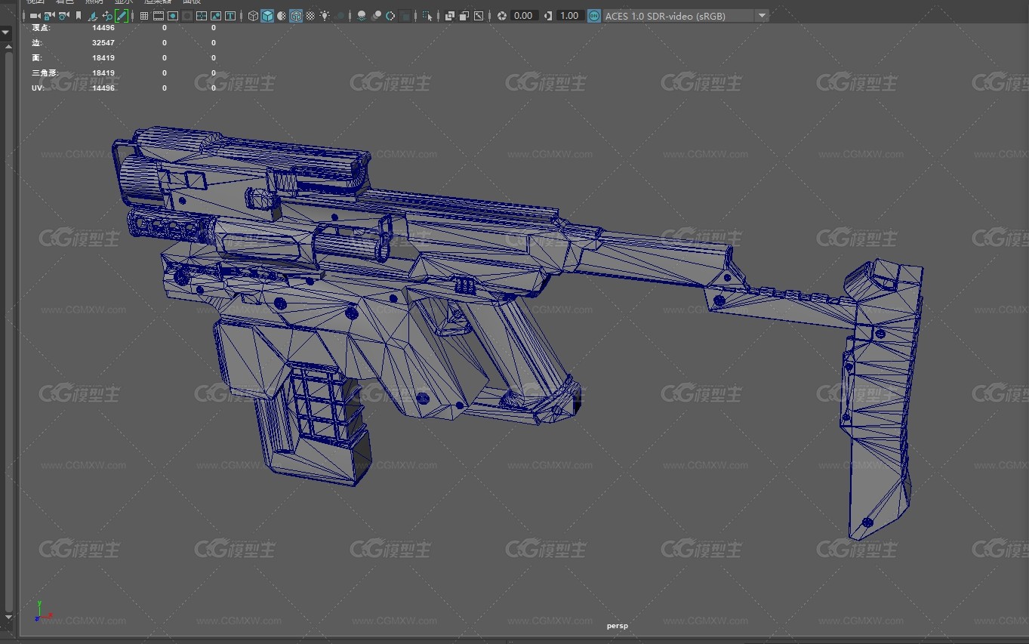Open the ACES 1.0 SDR-video dropdown

(x=685, y=16)
